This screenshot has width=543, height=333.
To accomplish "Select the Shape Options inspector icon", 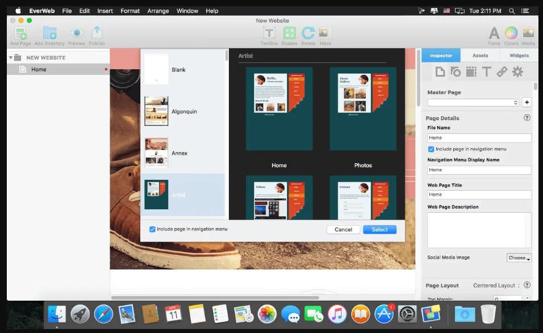I will pos(456,72).
